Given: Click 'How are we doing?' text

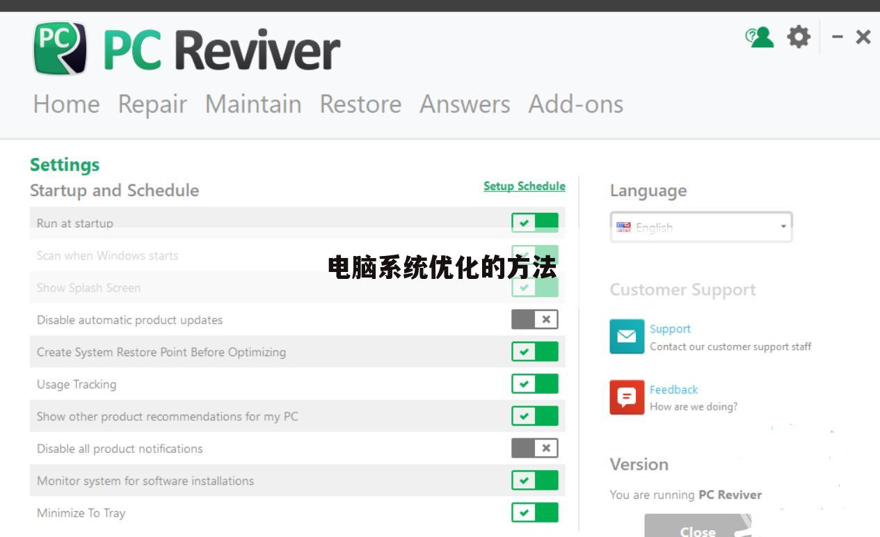Looking at the screenshot, I should tap(694, 407).
